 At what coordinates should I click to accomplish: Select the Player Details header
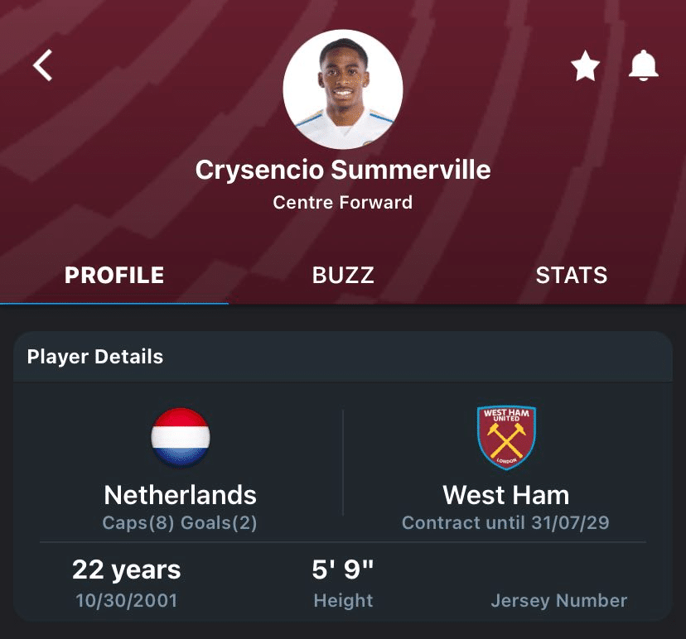coord(95,356)
